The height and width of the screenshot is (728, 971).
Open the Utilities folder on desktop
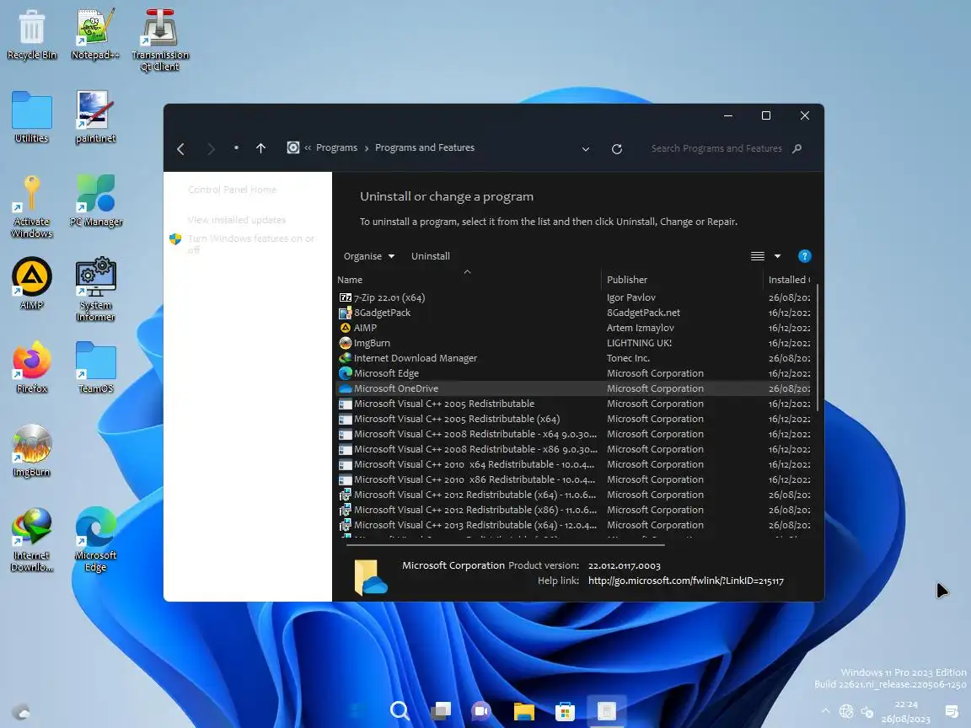31,118
